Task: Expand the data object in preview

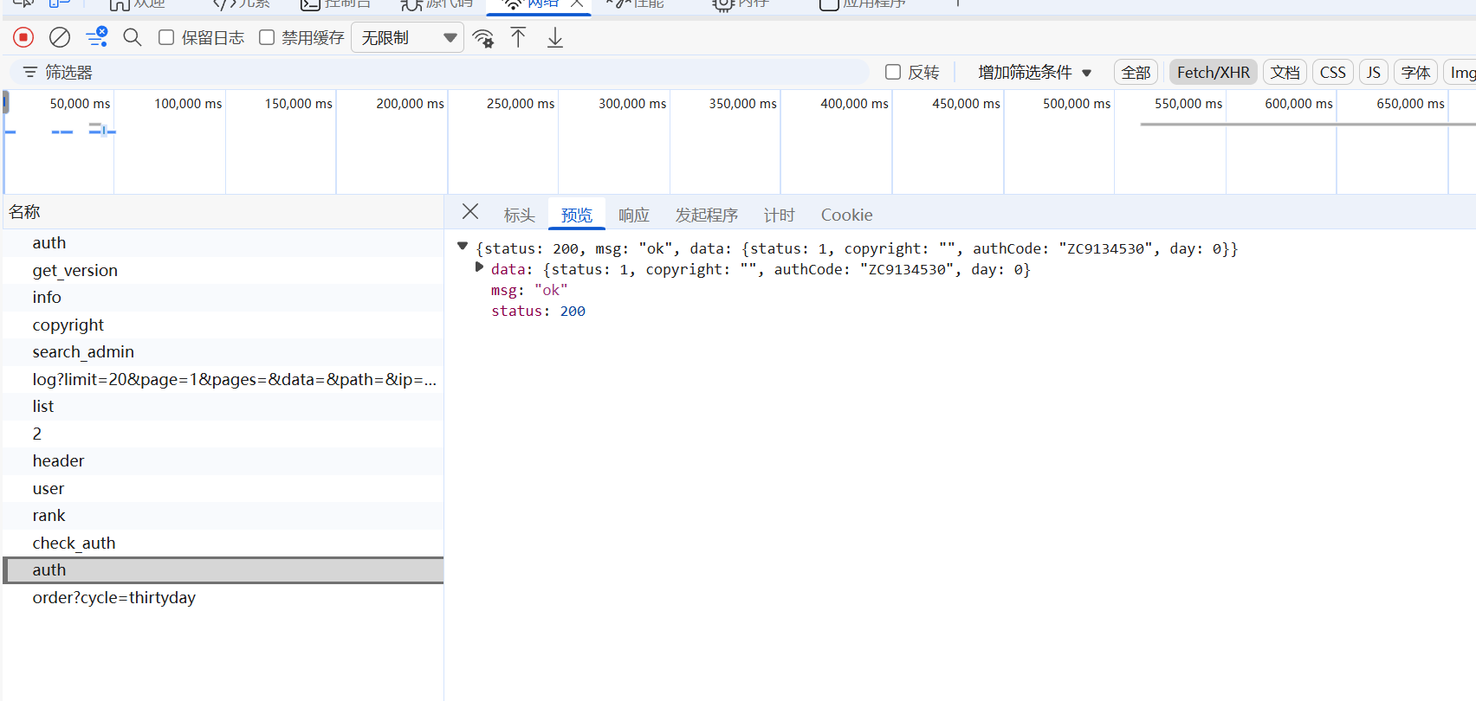Action: [x=479, y=268]
